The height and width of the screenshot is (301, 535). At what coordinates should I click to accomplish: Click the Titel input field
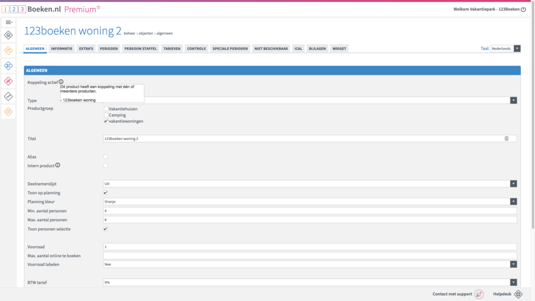click(x=310, y=138)
